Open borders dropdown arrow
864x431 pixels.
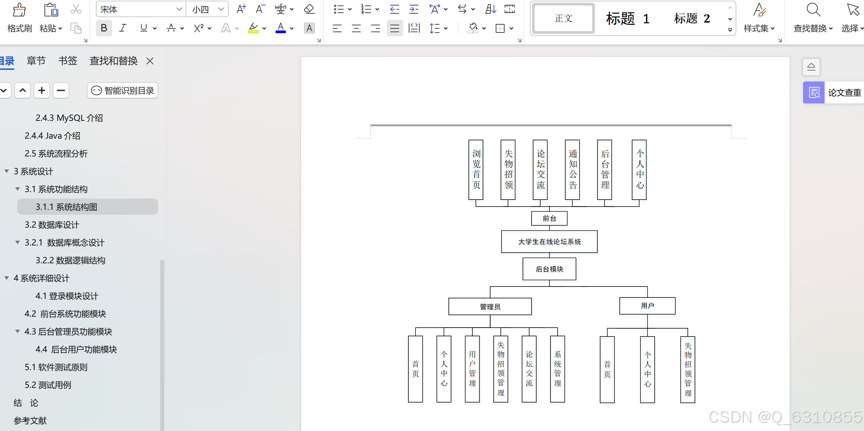point(511,28)
